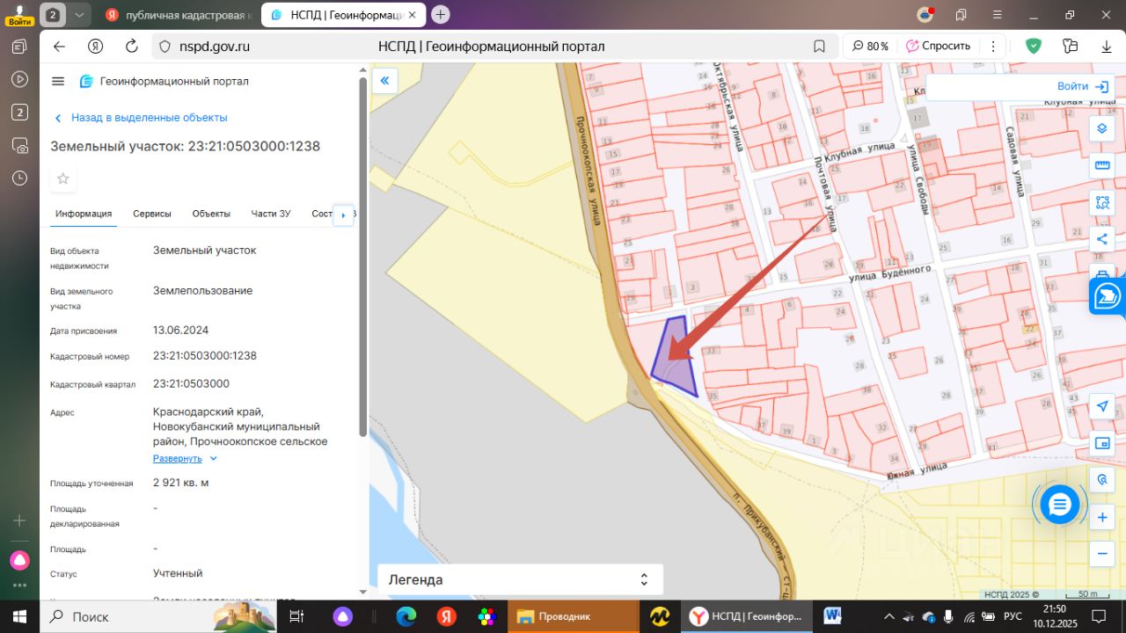Click the Windows Поиск search box
Screen dimensions: 1126x633
click(x=159, y=616)
